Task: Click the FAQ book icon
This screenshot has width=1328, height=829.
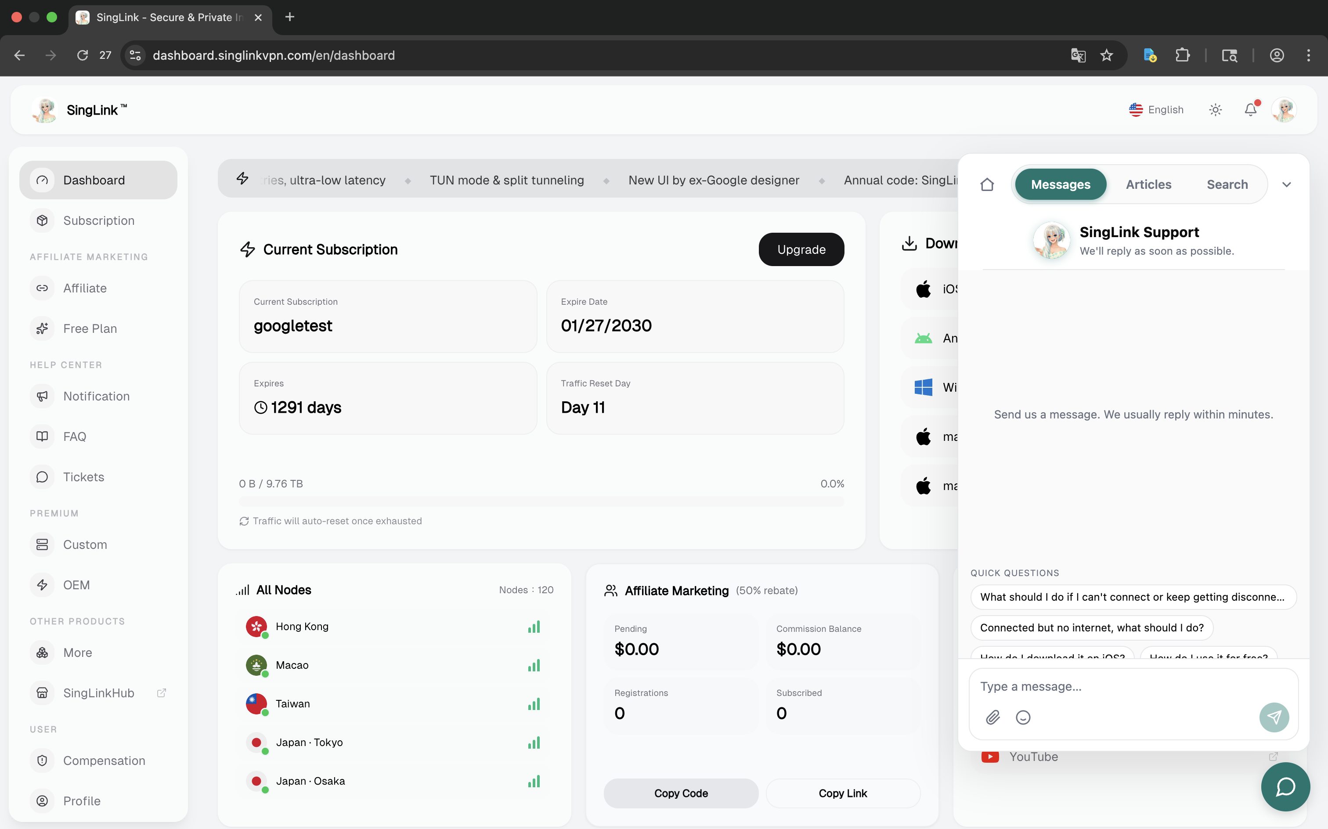Action: coord(42,436)
